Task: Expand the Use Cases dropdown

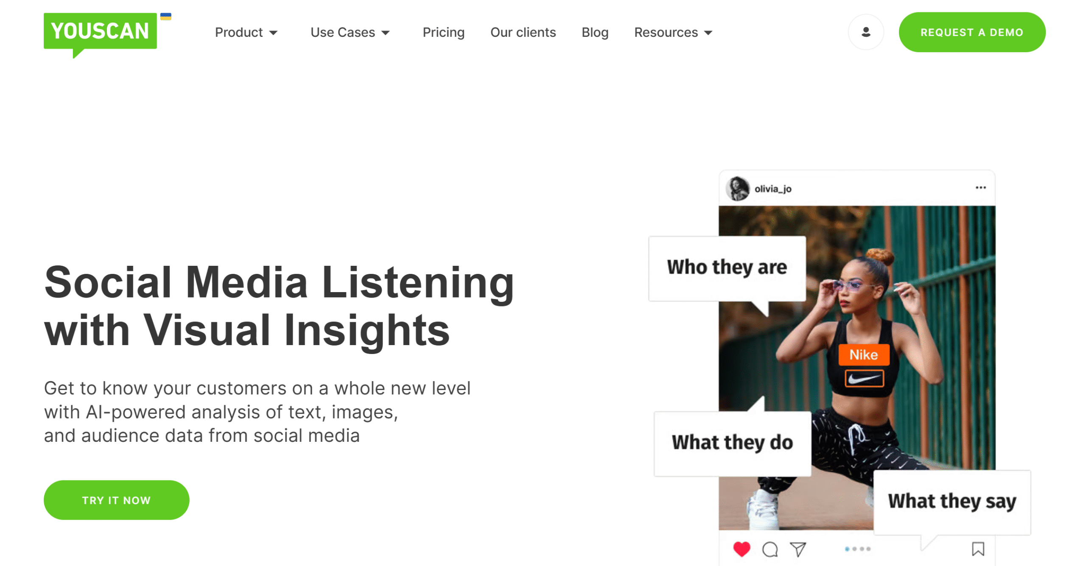Action: tap(350, 32)
